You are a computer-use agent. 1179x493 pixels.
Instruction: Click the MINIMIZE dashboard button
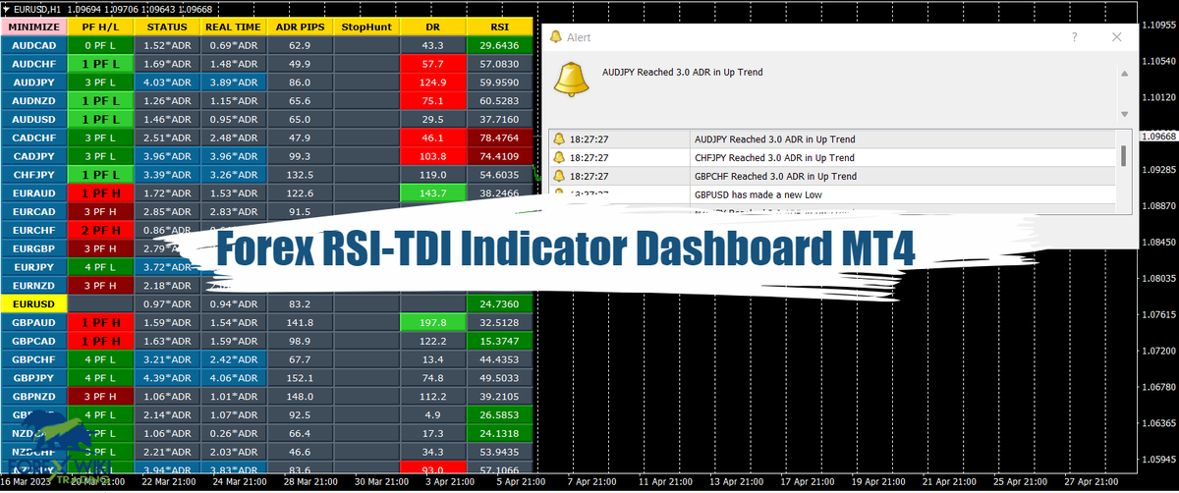(x=33, y=27)
